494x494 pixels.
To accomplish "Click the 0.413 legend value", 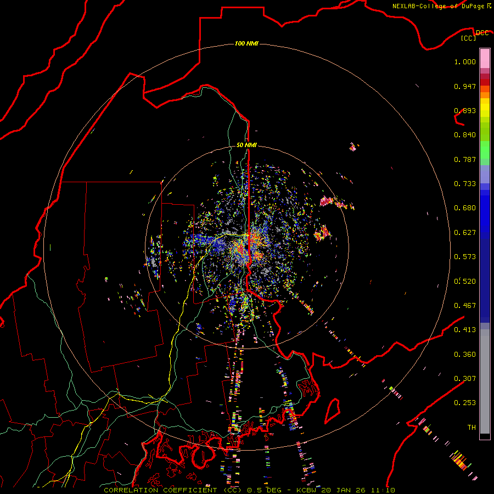I will (465, 330).
